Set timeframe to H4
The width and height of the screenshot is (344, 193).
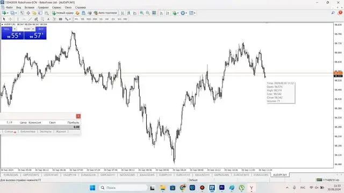[107, 19]
